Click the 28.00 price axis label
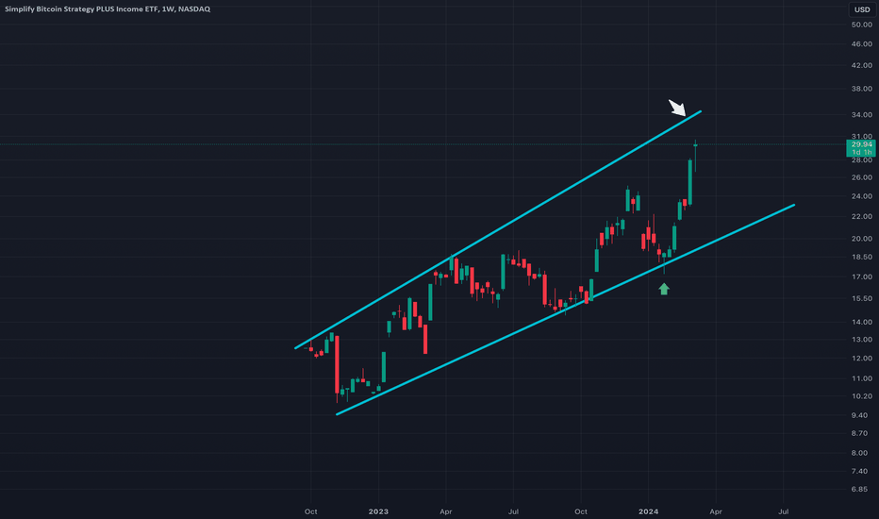The width and height of the screenshot is (879, 519). (x=861, y=159)
